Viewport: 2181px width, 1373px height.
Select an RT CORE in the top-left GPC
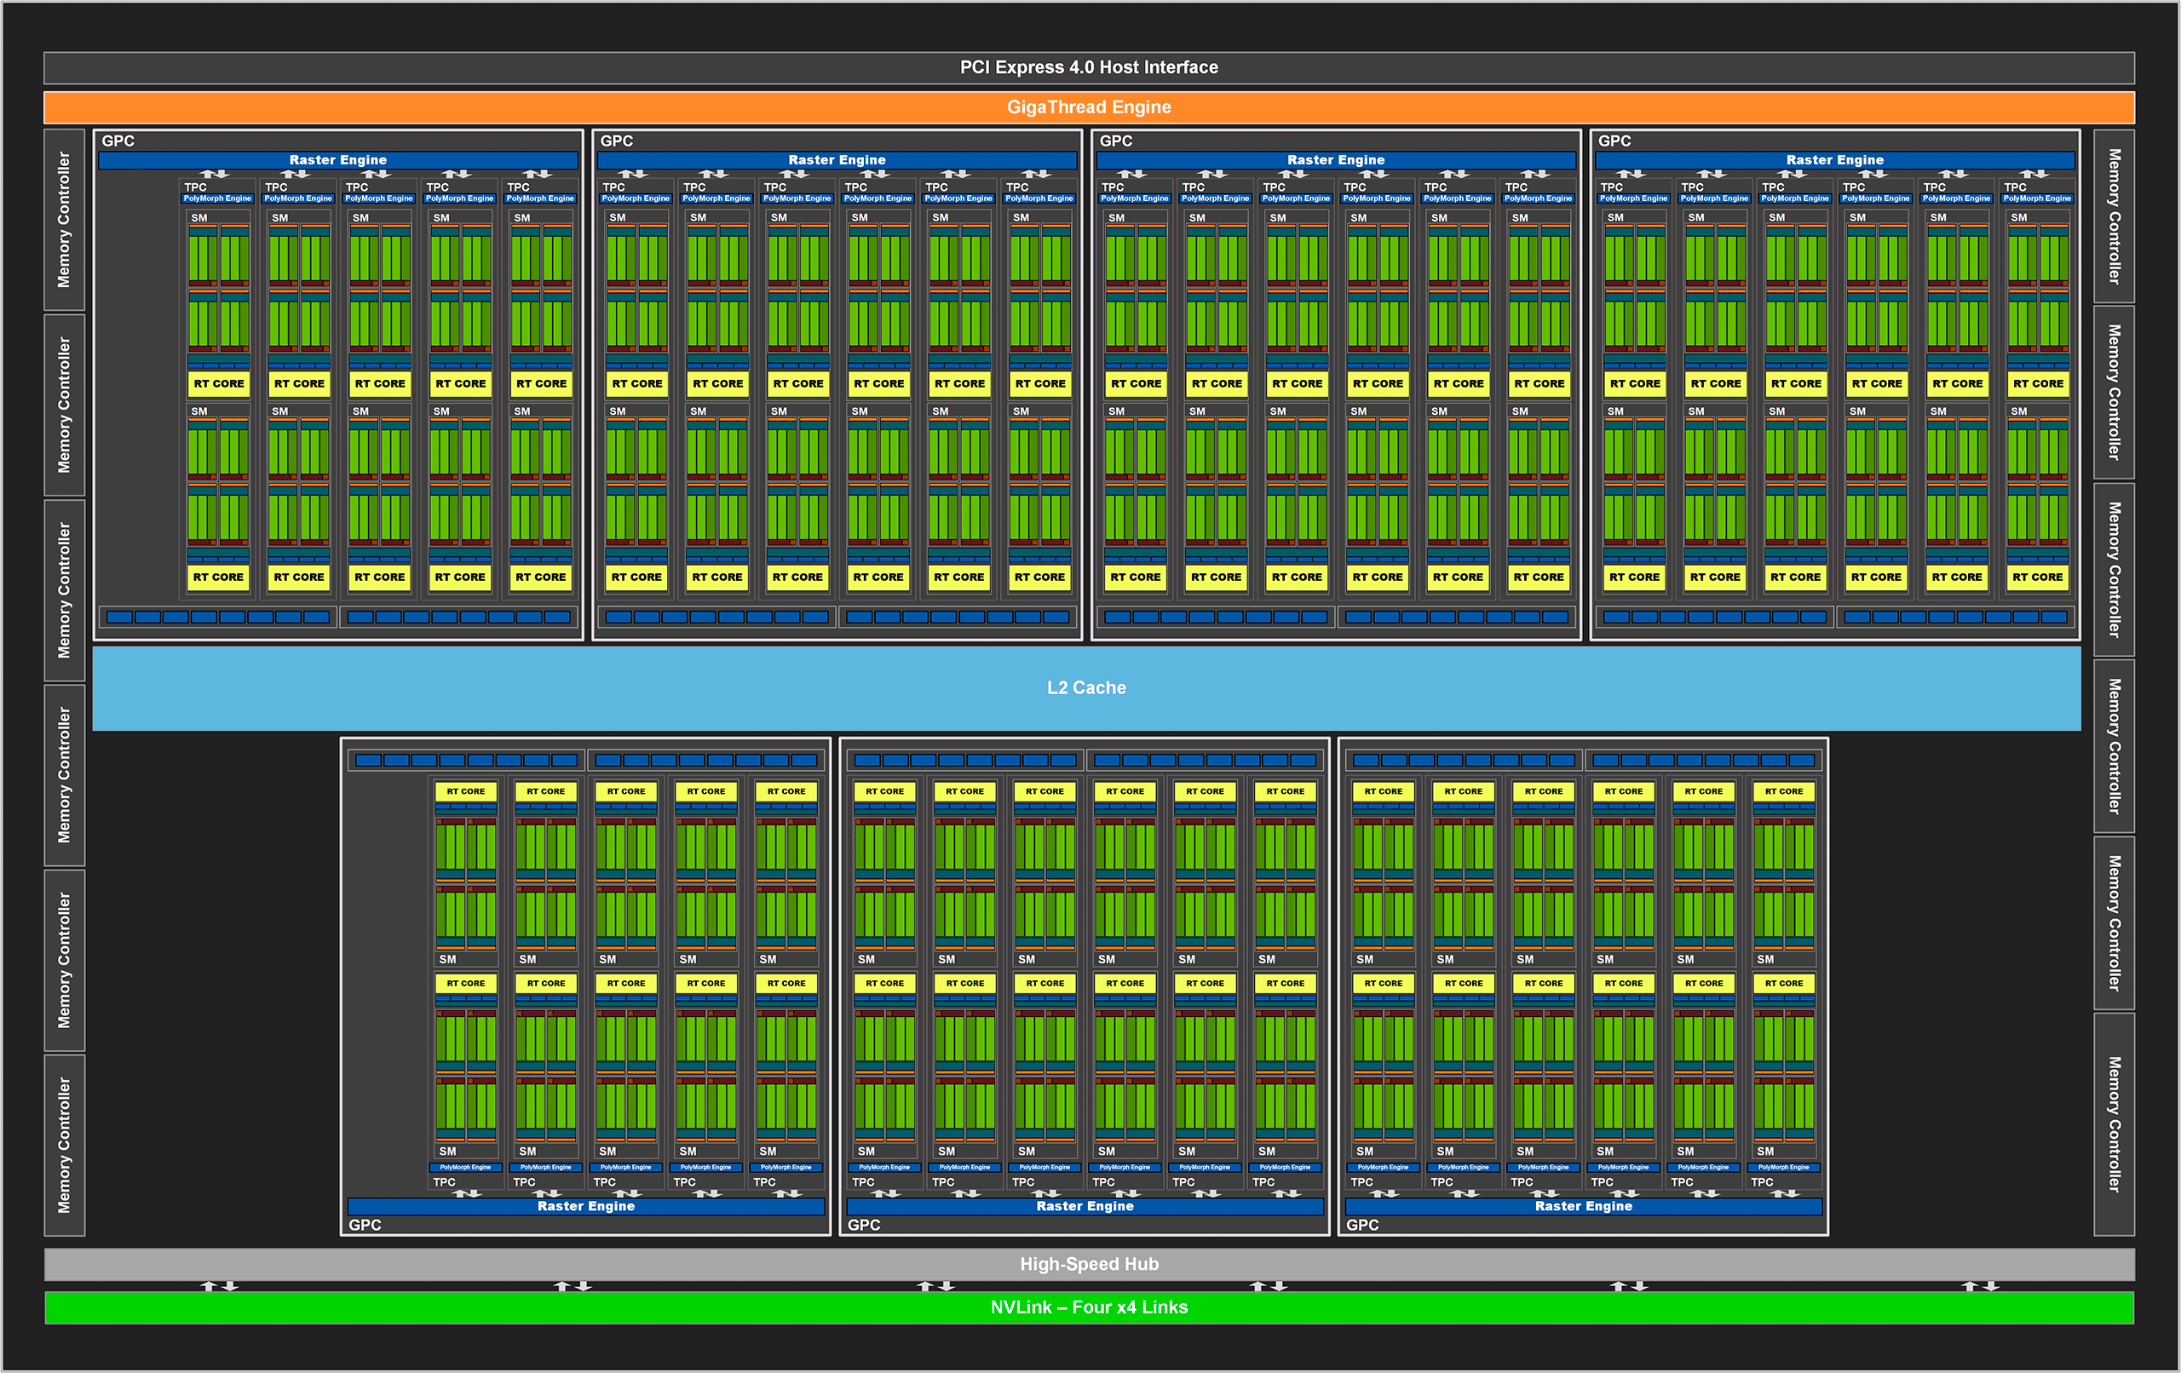pos(217,383)
